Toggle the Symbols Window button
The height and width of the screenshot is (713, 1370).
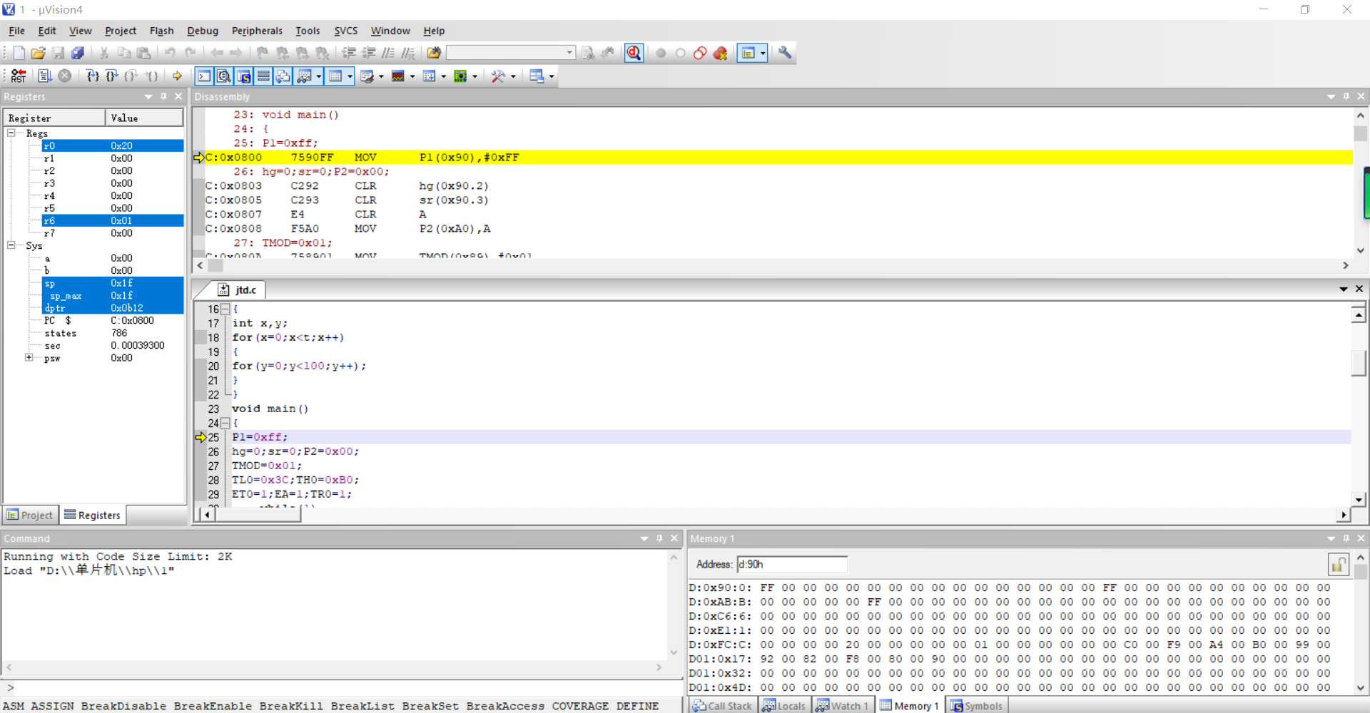tap(244, 76)
